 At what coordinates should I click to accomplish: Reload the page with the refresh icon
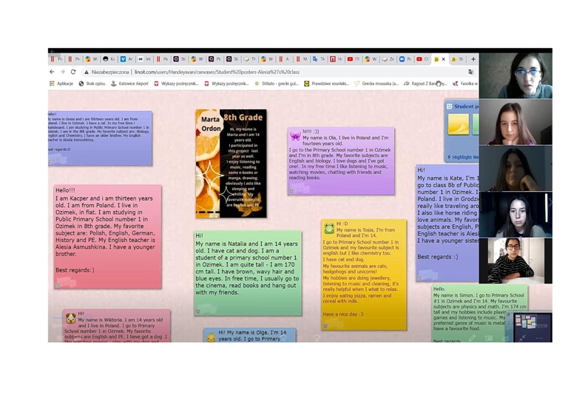coord(73,73)
